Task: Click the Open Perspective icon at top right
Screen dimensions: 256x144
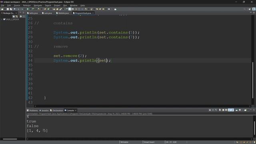Action: click(x=250, y=9)
